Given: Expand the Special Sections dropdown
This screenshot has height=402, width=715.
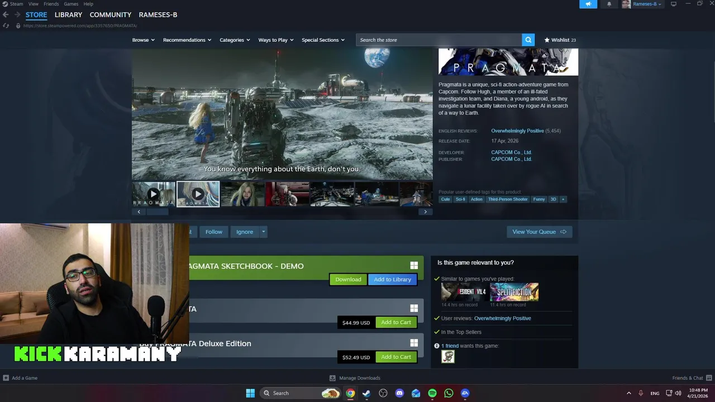Looking at the screenshot, I should [323, 40].
